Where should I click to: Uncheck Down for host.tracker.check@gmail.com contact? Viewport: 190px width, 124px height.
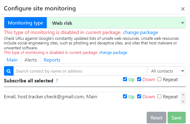139,96
